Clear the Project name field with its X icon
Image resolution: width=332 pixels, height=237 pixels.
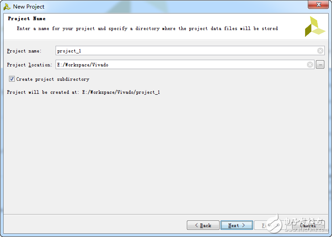pyautogui.click(x=320, y=51)
